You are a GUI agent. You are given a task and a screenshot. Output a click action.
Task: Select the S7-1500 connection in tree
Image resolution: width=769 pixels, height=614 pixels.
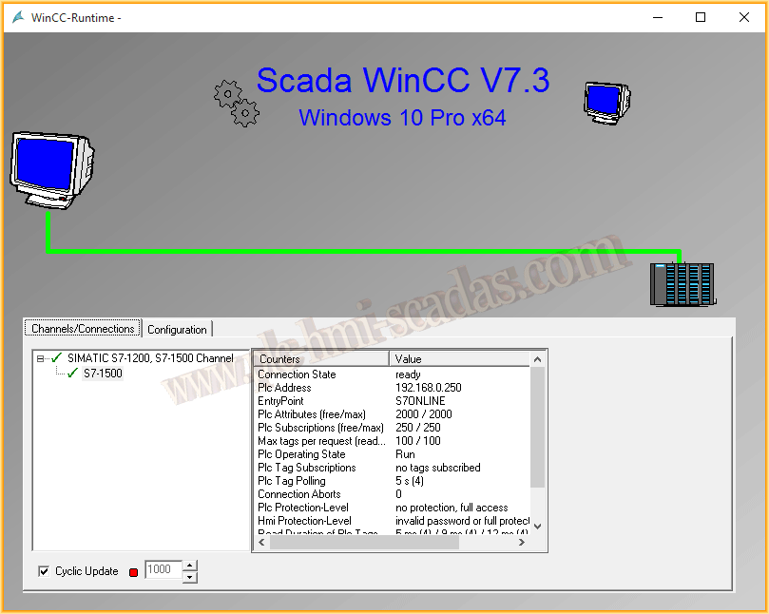(103, 374)
